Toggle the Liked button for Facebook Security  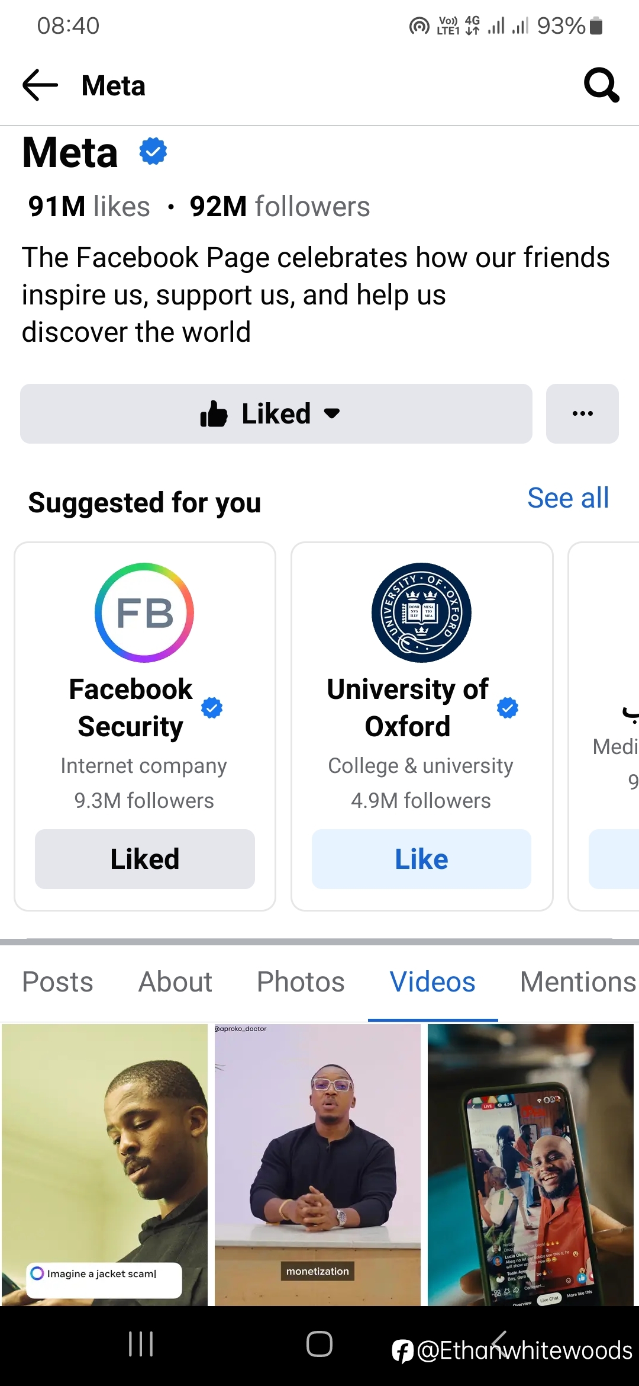click(x=144, y=859)
